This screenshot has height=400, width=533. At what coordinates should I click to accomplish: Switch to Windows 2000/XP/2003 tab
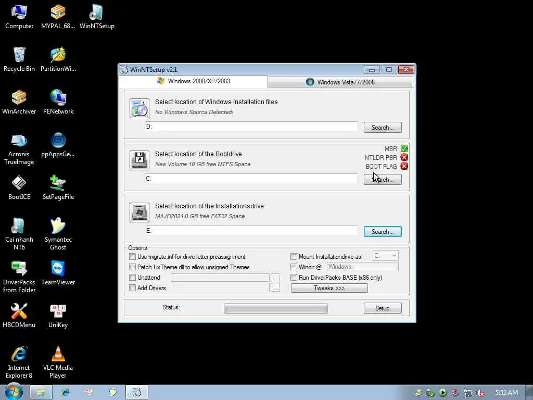point(193,81)
